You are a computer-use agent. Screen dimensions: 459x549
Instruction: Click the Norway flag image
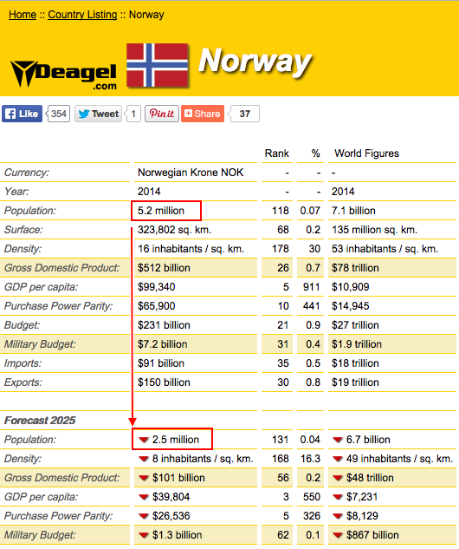click(158, 65)
